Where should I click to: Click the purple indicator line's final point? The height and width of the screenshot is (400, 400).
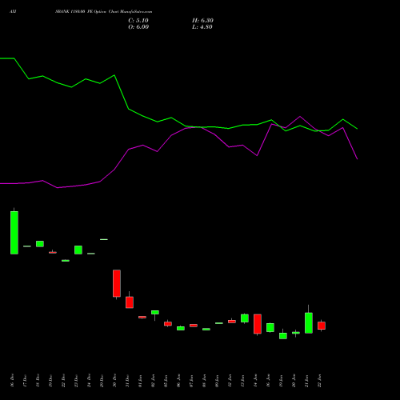tap(357, 159)
